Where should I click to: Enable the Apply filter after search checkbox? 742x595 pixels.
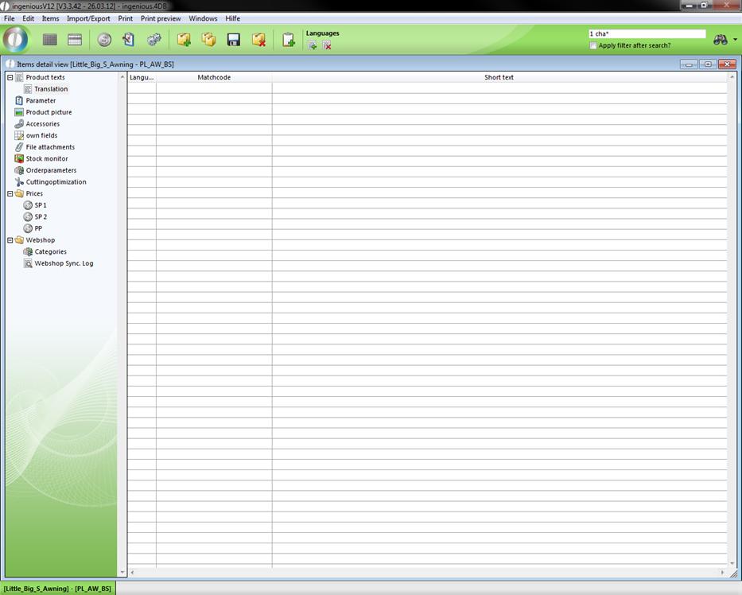(x=593, y=45)
